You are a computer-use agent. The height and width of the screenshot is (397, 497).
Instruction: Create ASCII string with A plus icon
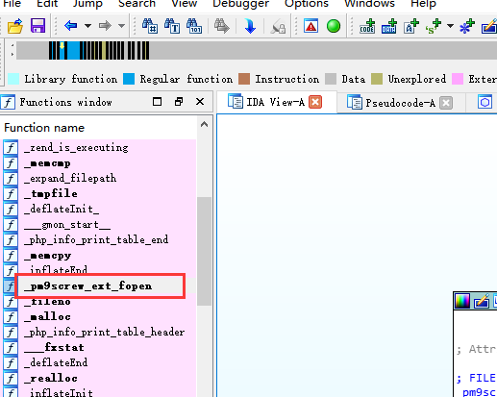tap(411, 26)
